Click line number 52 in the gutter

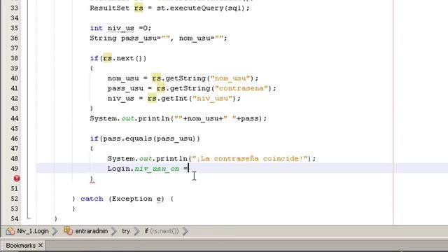click(x=14, y=199)
